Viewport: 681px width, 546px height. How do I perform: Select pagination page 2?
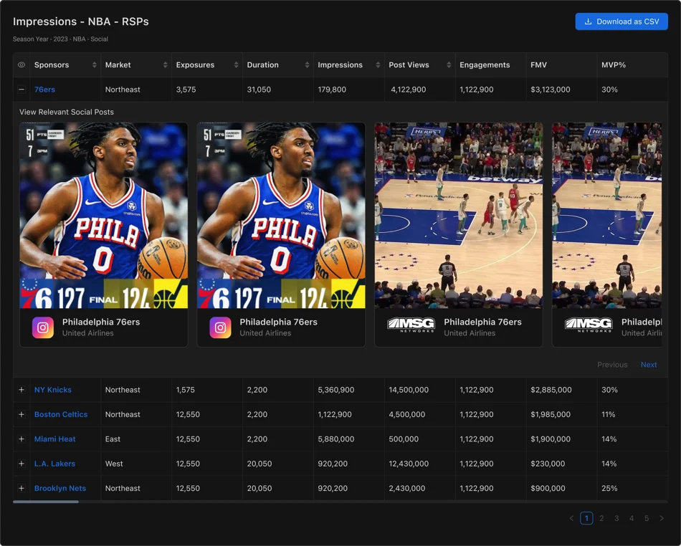coord(601,518)
